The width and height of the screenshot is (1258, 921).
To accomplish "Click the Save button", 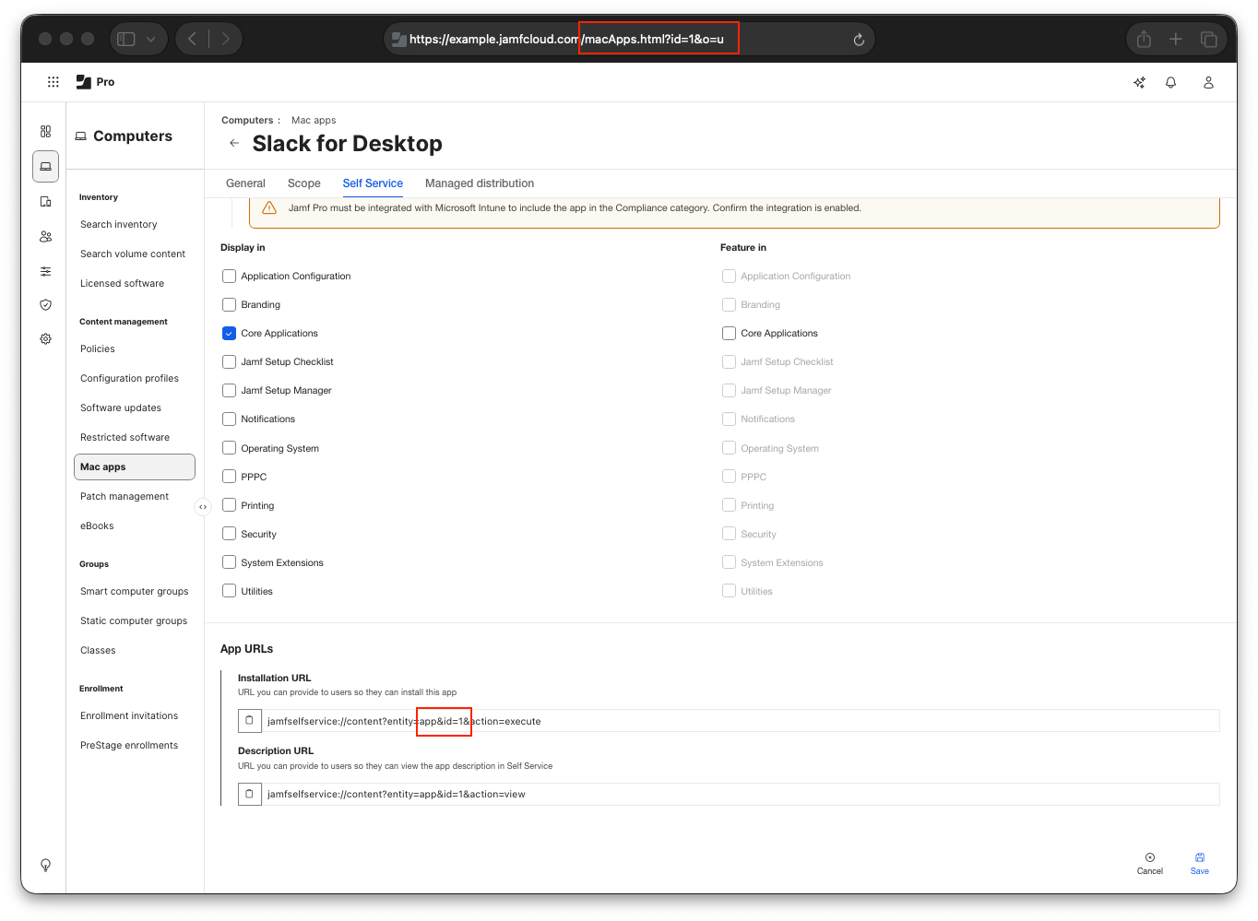I will tap(1200, 863).
